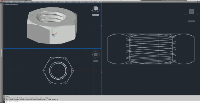
Task: Open the UCS dropdown below hexagon viewport ViewCube
Action: 96,61
